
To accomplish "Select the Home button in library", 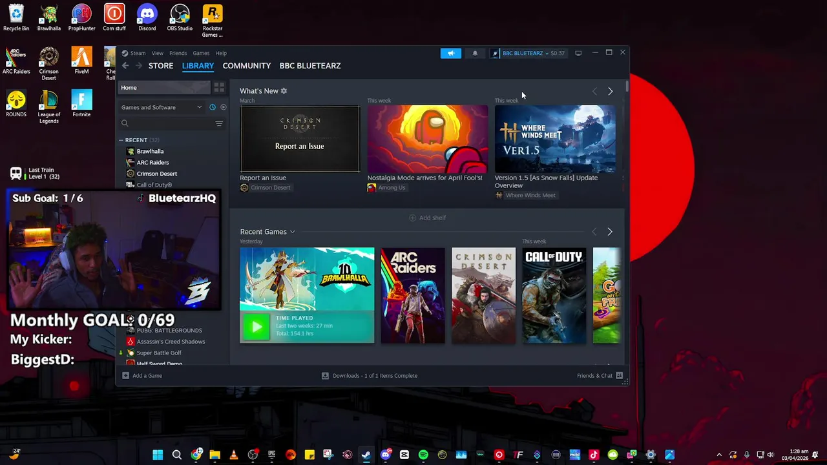I will tap(165, 88).
